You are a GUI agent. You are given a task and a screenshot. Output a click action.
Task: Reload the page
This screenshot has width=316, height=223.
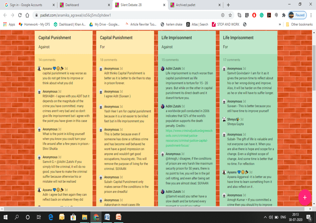pyautogui.click(x=20, y=15)
